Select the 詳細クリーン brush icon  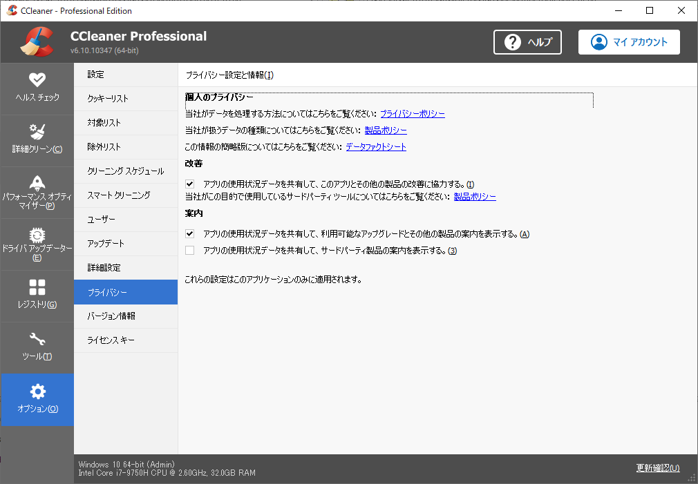[x=37, y=132]
